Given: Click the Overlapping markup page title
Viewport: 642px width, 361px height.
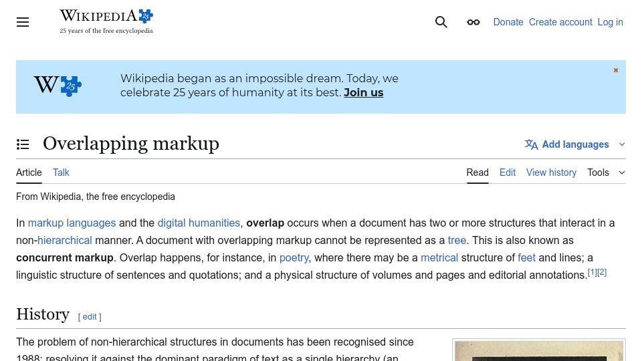Looking at the screenshot, I should [131, 144].
